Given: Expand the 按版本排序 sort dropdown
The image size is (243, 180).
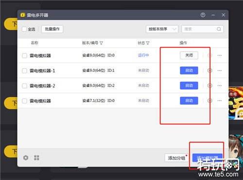Looking at the screenshot, I should point(162,29).
